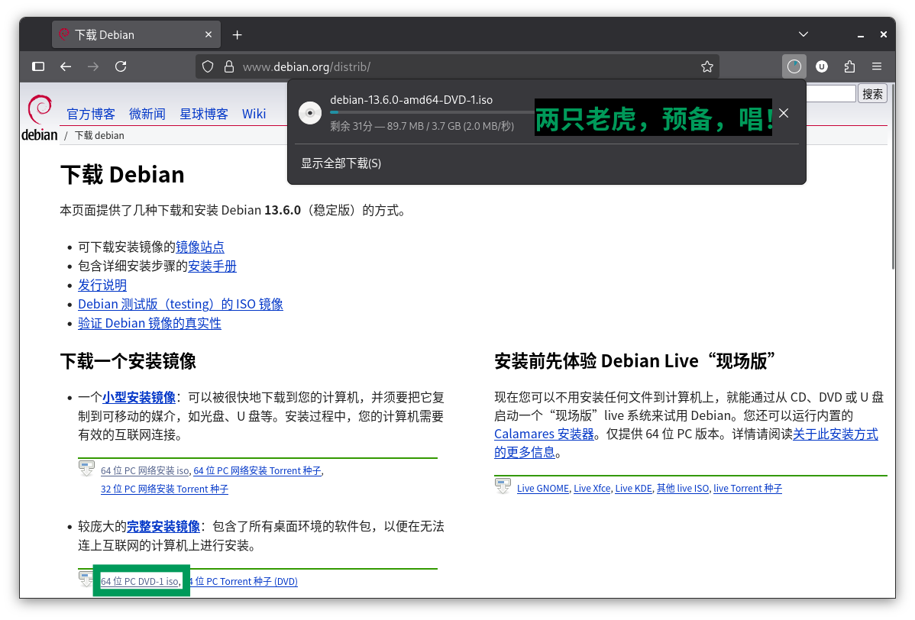Image resolution: width=915 pixels, height=620 pixels.
Task: Open the 镜像站点 link
Action: [200, 247]
